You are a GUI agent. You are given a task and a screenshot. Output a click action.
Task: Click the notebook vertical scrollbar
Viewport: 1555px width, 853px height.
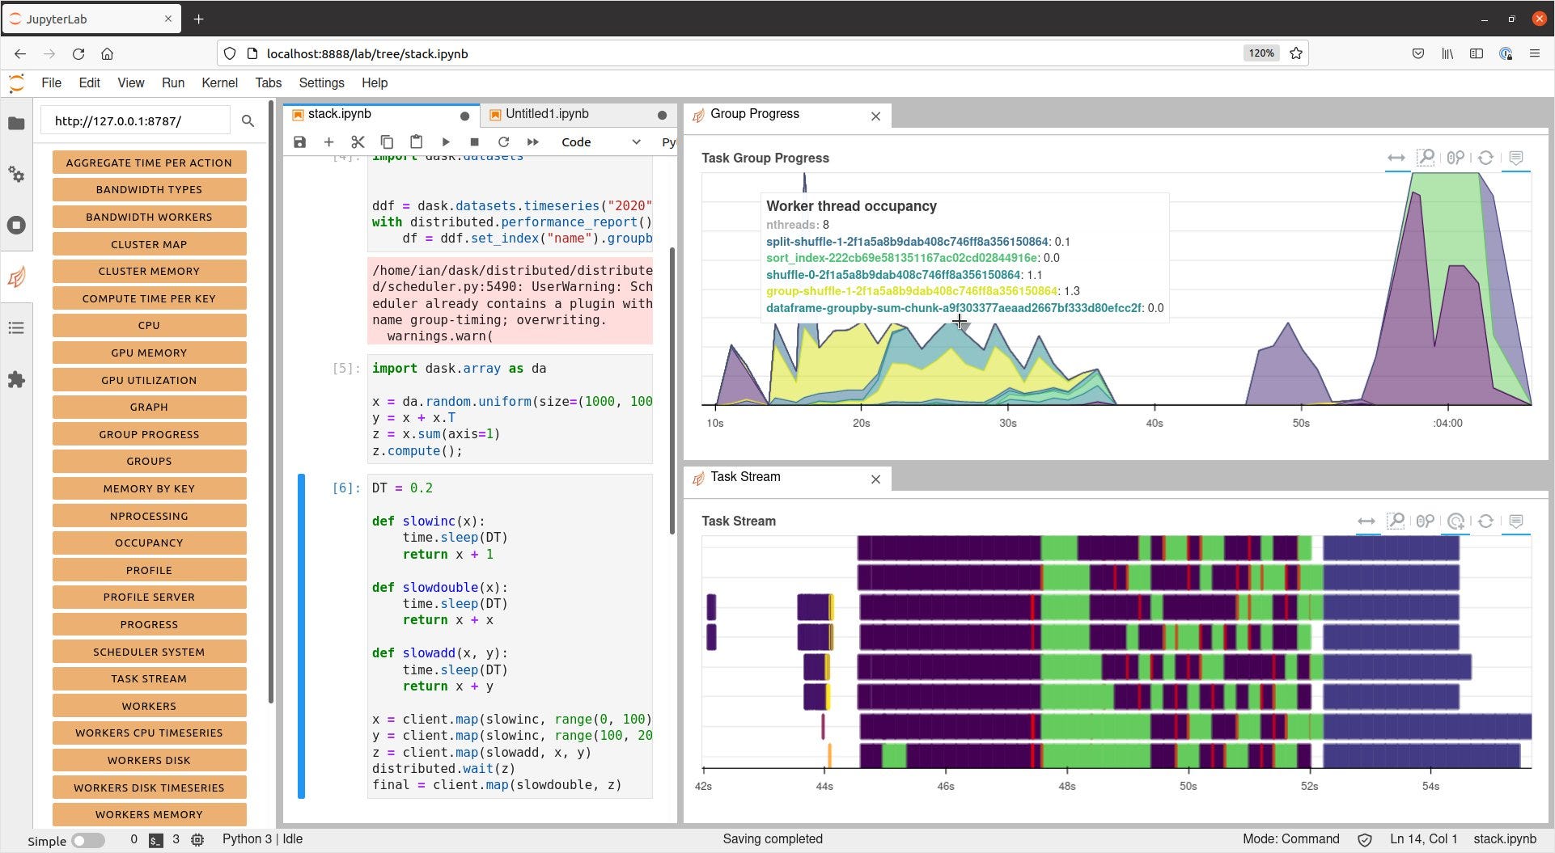point(672,390)
